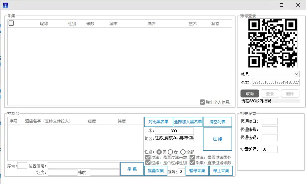Click the 停止采集 stop button
The image size is (306, 184).
[x=221, y=171]
